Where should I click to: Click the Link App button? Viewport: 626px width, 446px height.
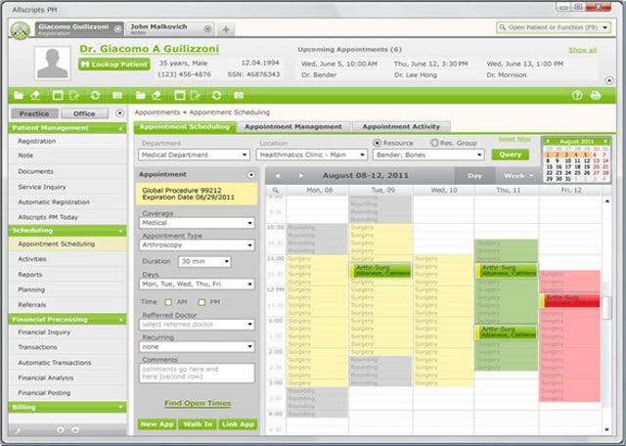coord(239,424)
